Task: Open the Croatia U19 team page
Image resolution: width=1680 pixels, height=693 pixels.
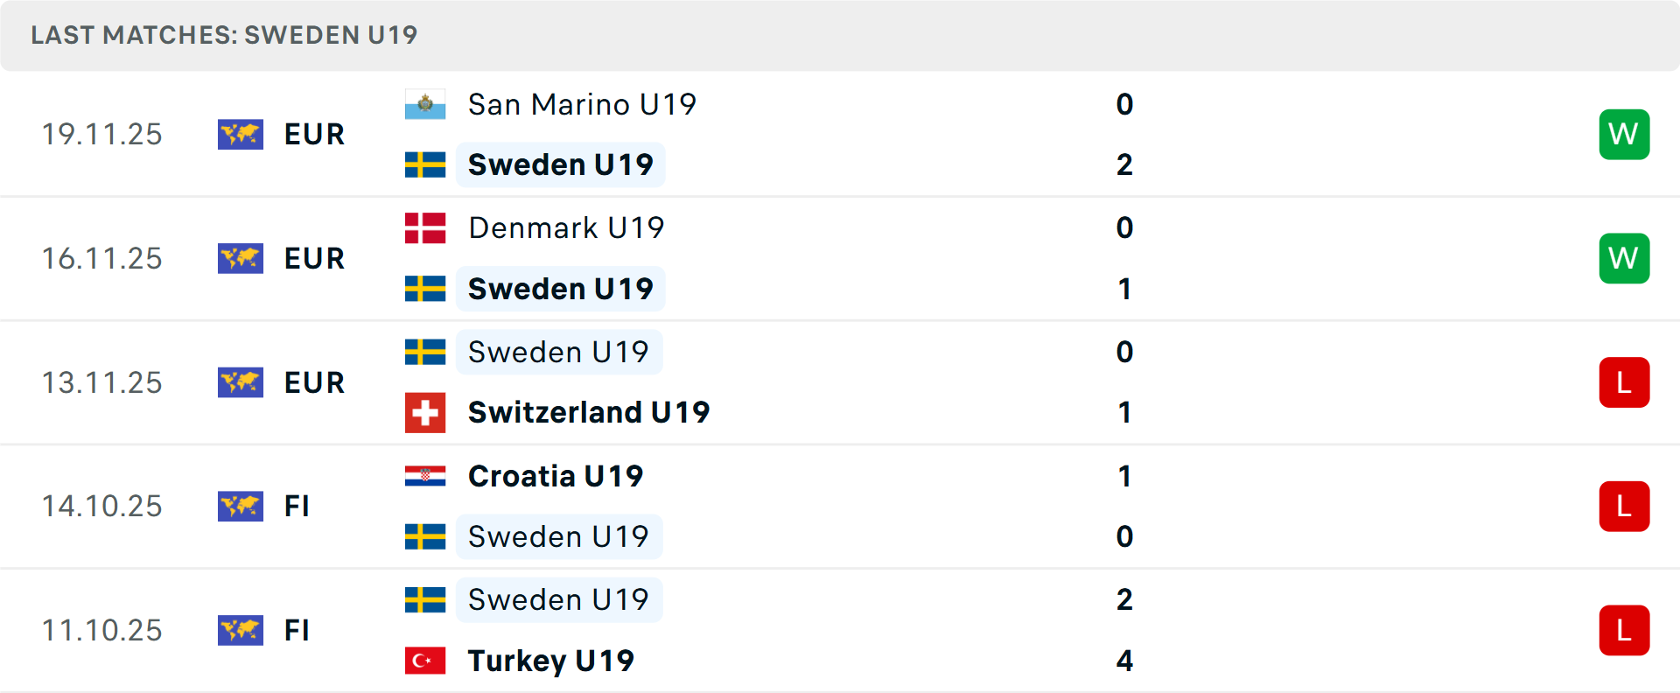Action: (556, 476)
